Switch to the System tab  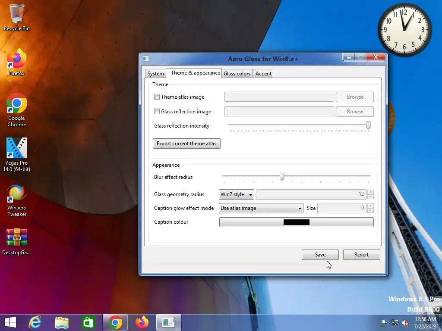155,74
